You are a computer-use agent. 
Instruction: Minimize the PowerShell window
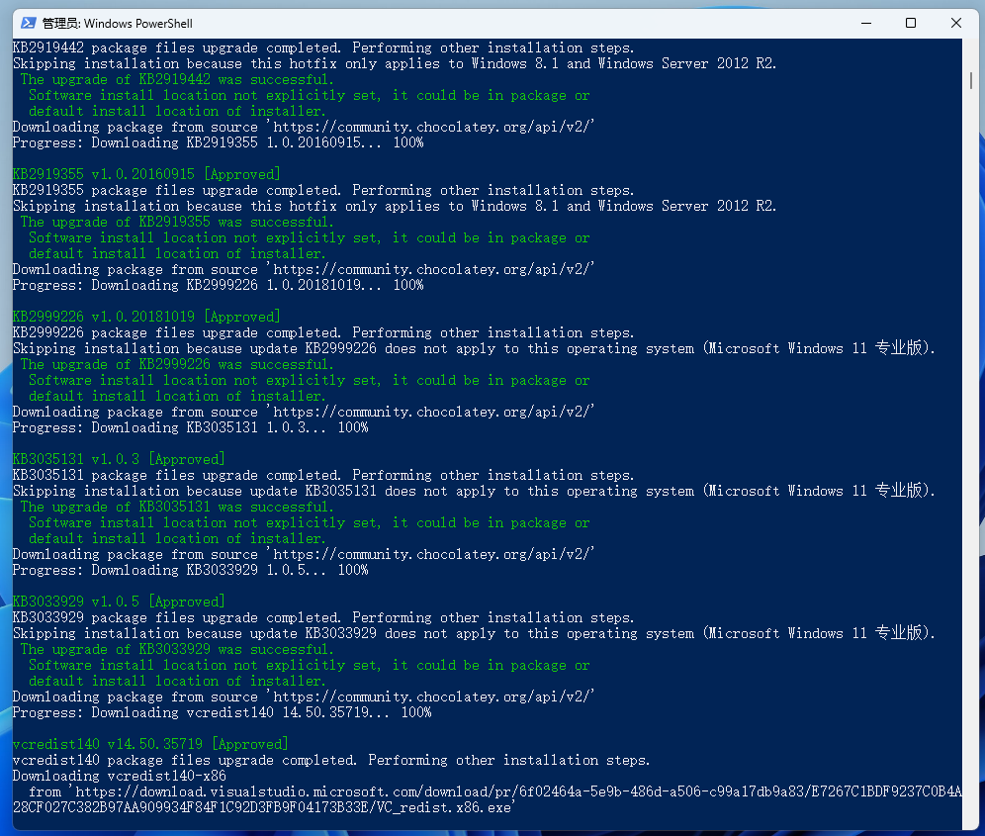coord(866,23)
